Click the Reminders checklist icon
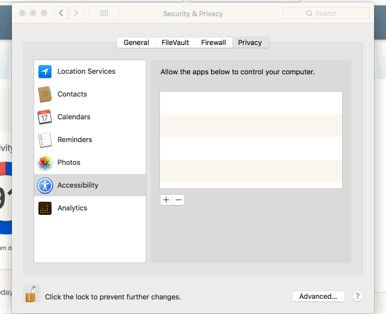 (x=45, y=139)
